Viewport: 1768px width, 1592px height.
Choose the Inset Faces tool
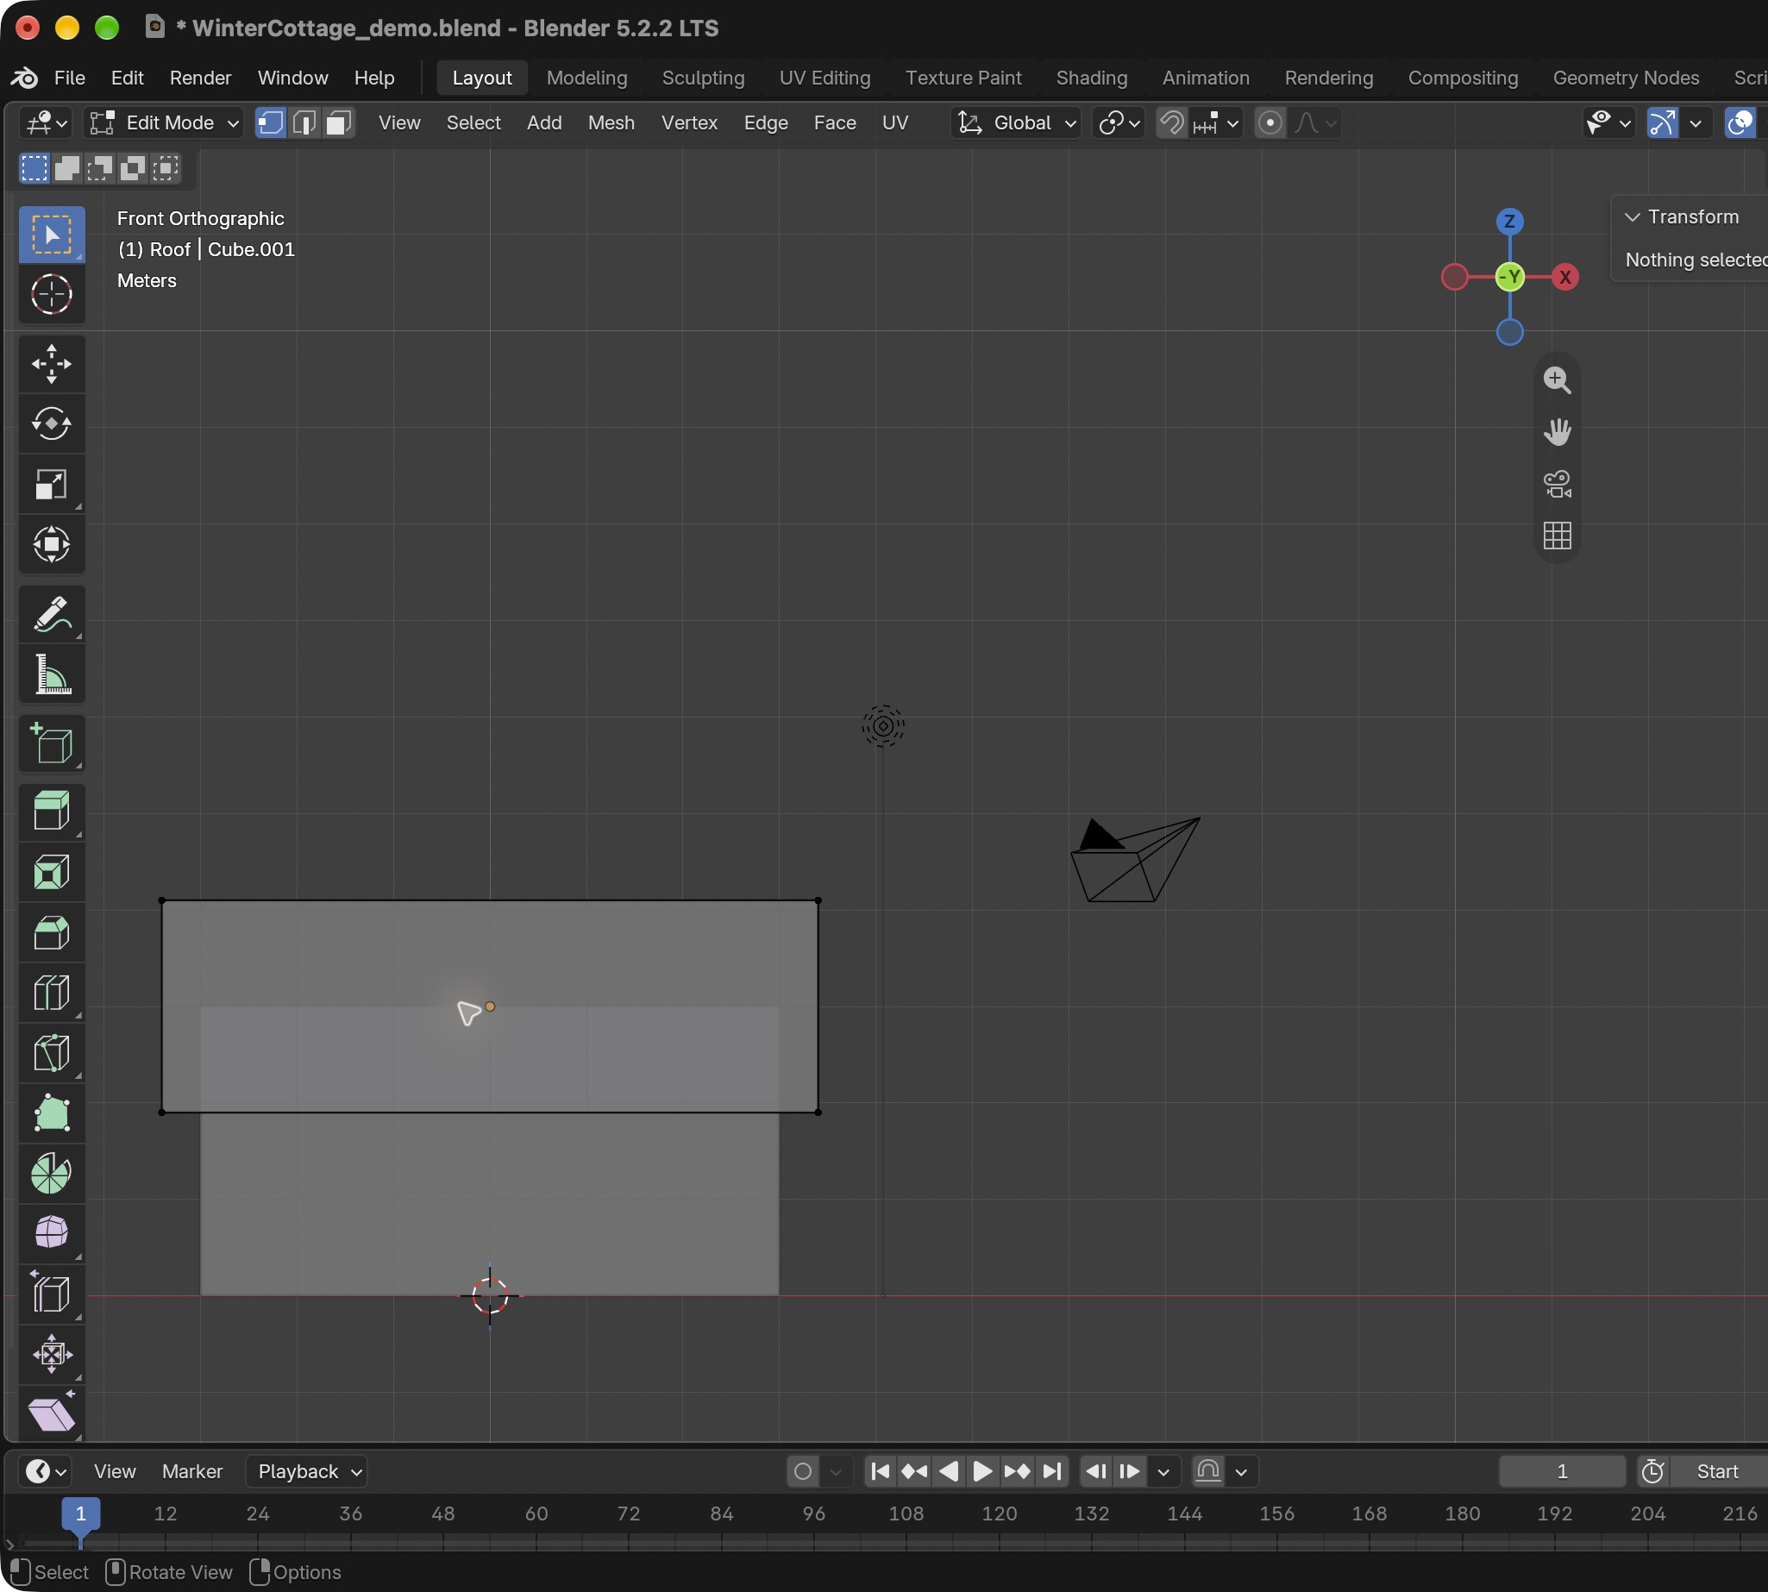coord(52,872)
